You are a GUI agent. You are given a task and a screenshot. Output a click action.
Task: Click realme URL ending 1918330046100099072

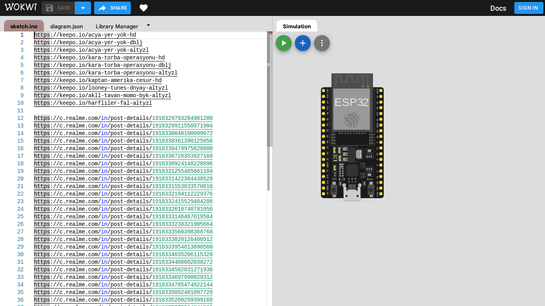(123, 133)
